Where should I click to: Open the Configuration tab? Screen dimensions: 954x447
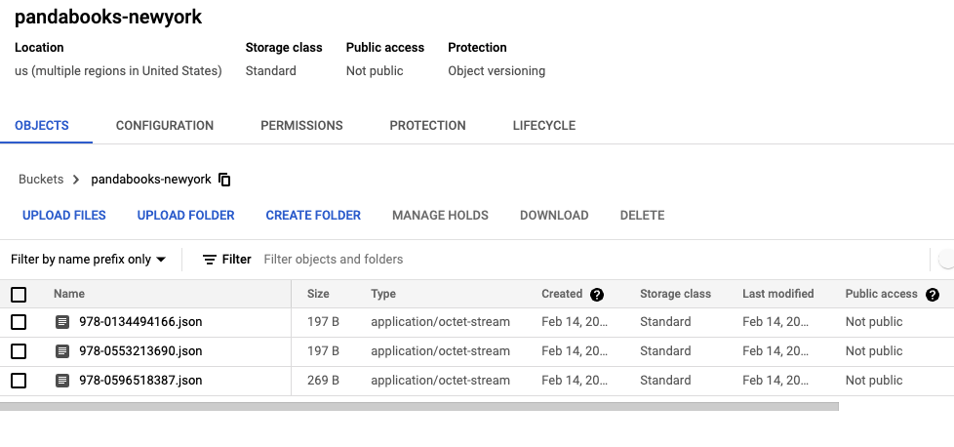pos(165,126)
